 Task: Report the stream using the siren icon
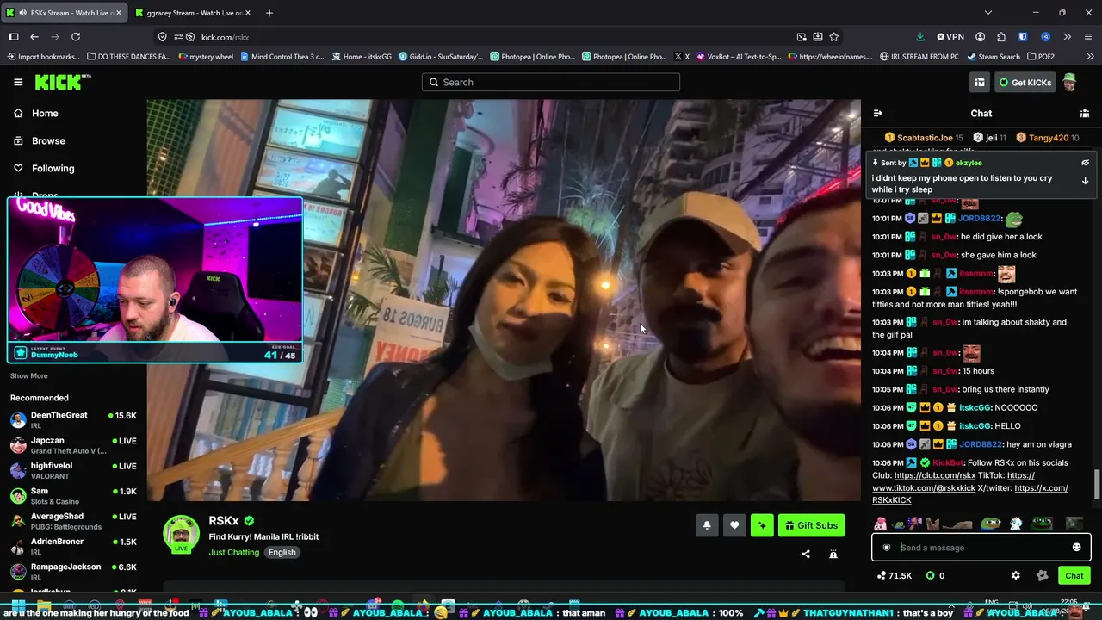[x=833, y=555]
